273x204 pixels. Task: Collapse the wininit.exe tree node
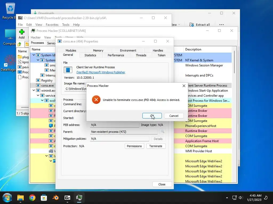[x=34, y=90]
